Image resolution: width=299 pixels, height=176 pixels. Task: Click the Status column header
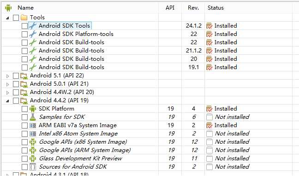[x=215, y=8]
